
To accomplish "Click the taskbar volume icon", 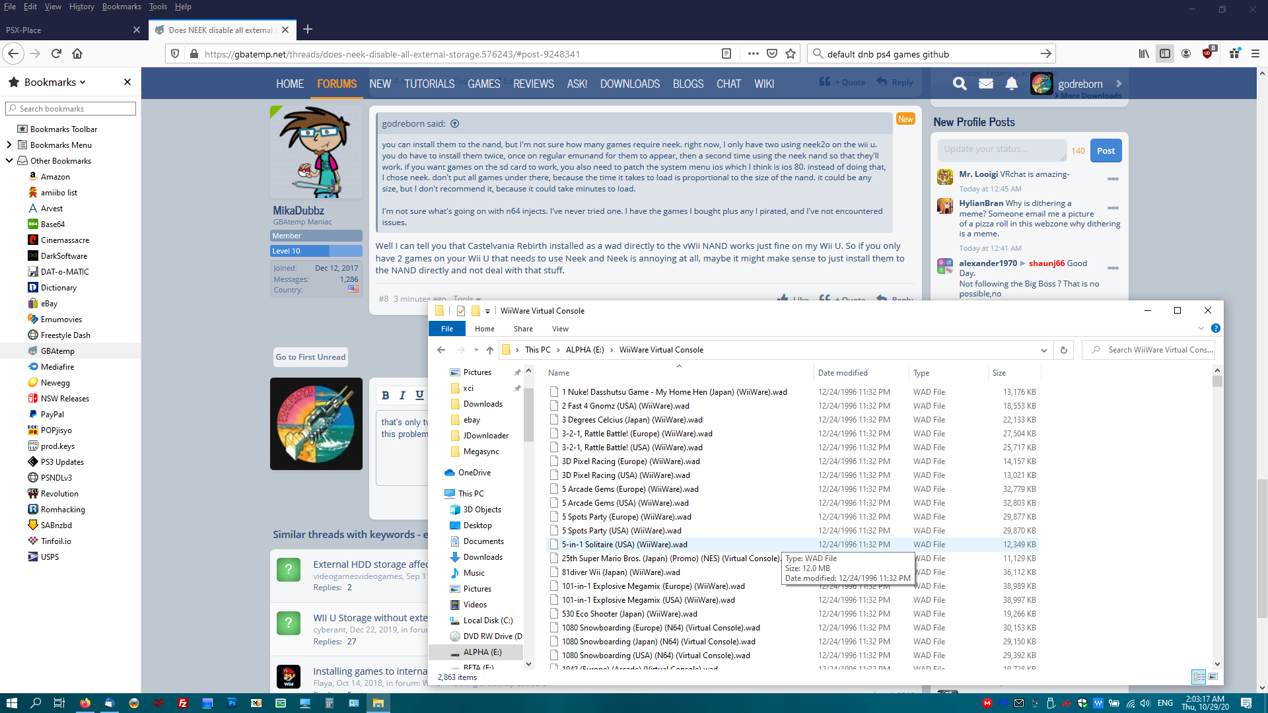I will [x=1145, y=703].
